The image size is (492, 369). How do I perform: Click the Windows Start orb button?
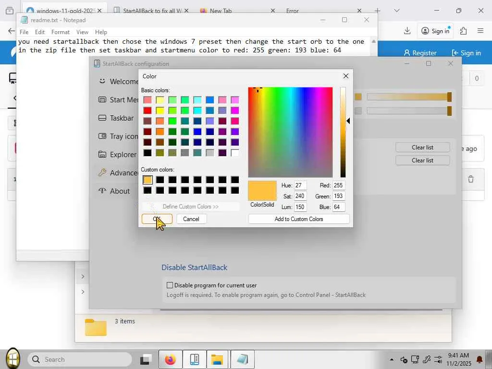pyautogui.click(x=12, y=358)
